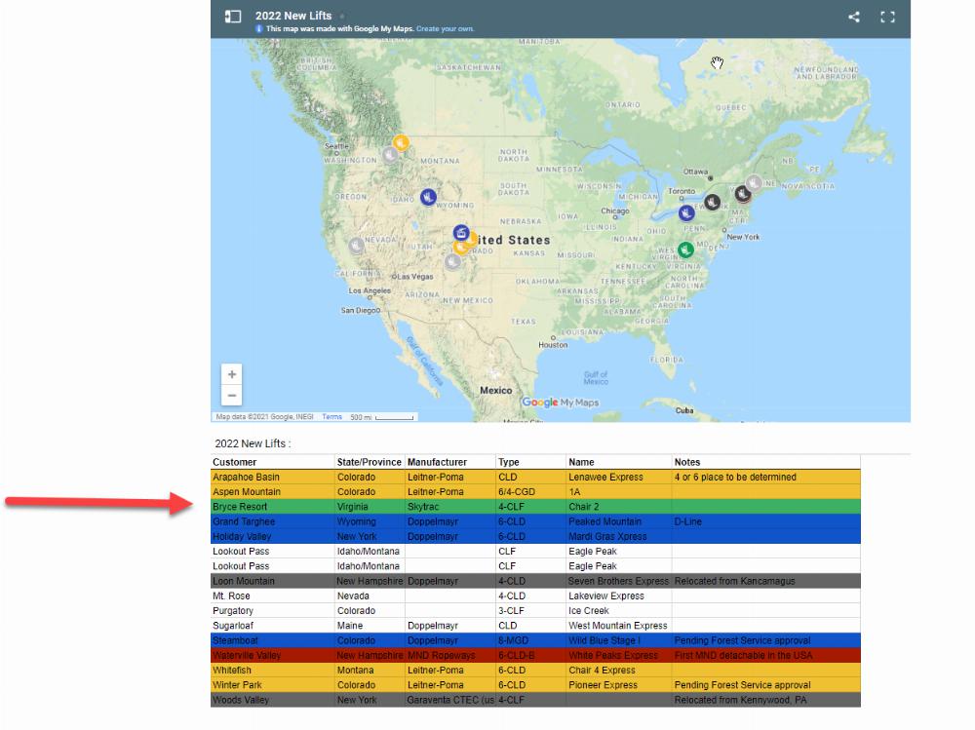This screenshot has width=975, height=730.
Task: Select the 'Sugarloaf' customer cell
Action: coord(273,626)
